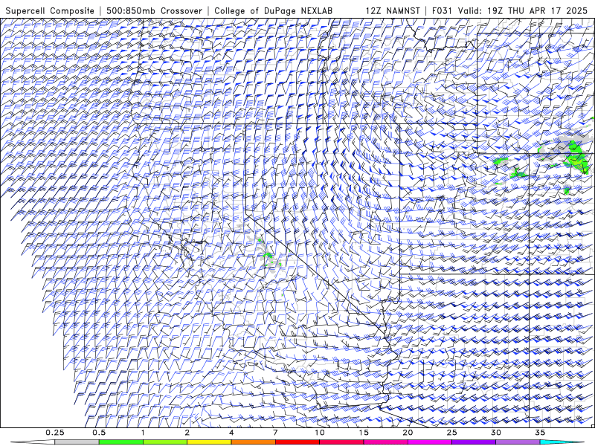Click the "0.25" legend value

coord(55,433)
